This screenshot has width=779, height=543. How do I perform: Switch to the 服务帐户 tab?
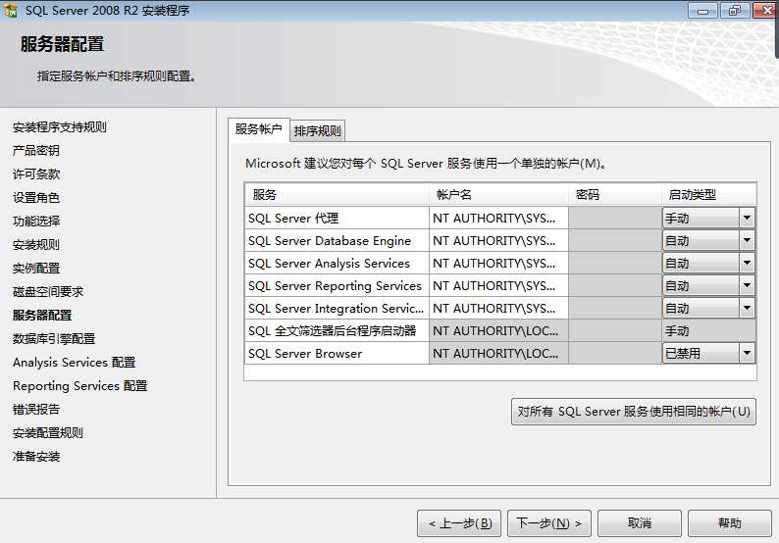tap(258, 129)
